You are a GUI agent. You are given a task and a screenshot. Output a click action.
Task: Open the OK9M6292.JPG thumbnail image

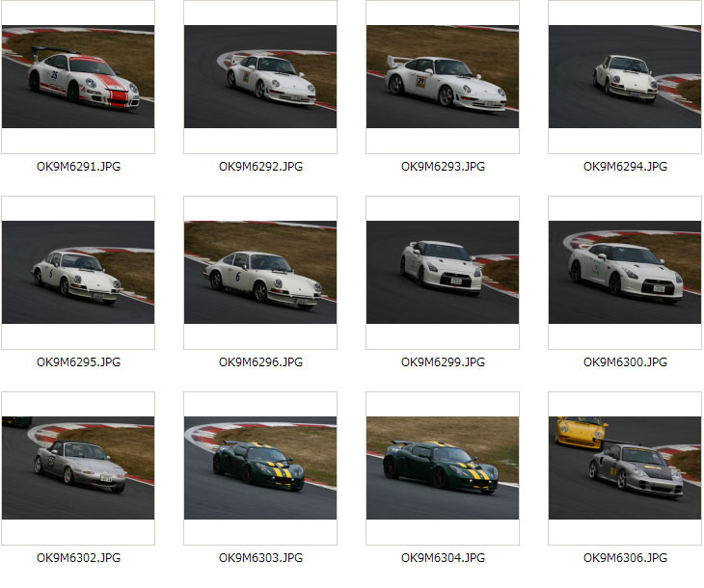pos(260,77)
